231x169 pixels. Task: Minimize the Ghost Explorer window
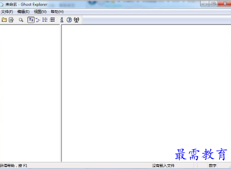pyautogui.click(x=205, y=4)
